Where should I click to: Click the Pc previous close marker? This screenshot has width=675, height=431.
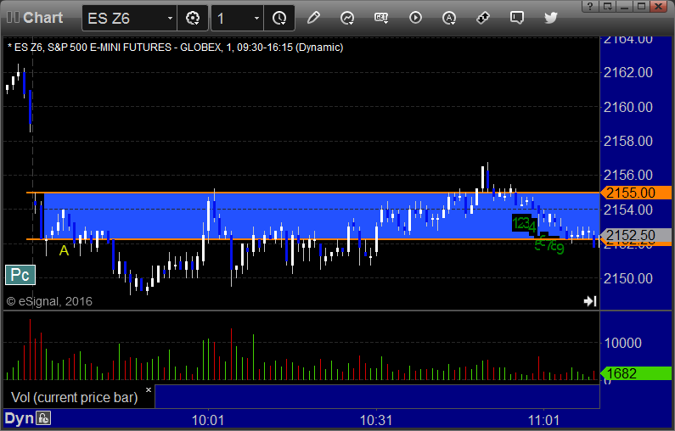pos(20,275)
